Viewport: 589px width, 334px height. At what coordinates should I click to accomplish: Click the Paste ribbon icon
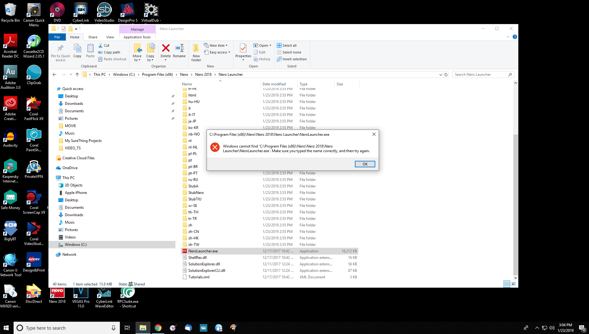[x=90, y=49]
